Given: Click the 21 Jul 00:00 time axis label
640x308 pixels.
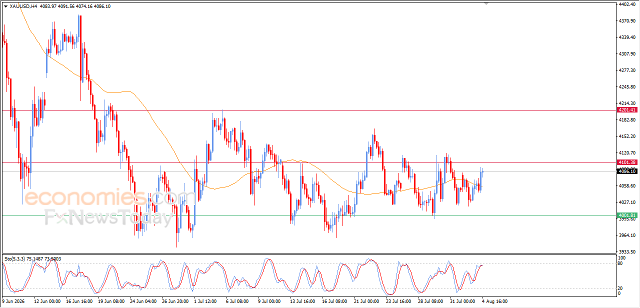Looking at the screenshot, I should (x=366, y=301).
